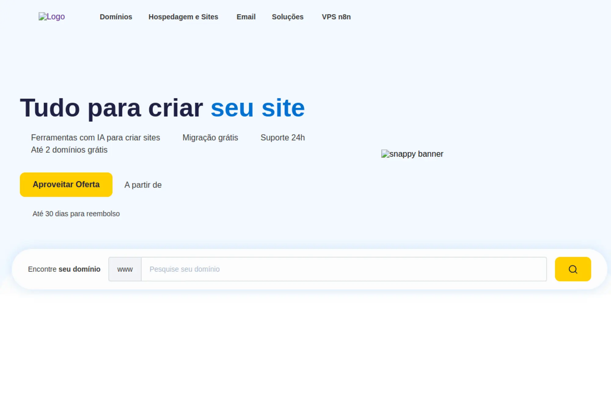Click the broken image icon near snappy banner
This screenshot has width=611, height=407.
click(x=386, y=154)
